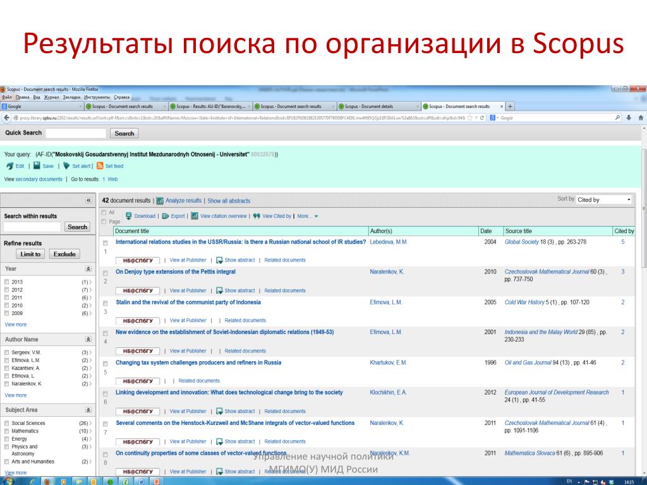The height and width of the screenshot is (485, 647).
Task: Click the Search within results input field
Action: (x=32, y=227)
